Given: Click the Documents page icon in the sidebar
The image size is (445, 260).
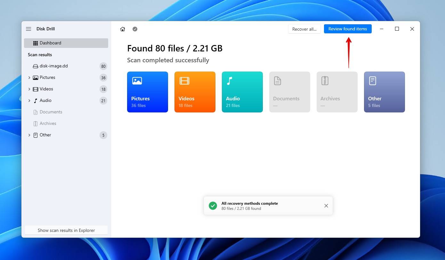Looking at the screenshot, I should tap(36, 112).
